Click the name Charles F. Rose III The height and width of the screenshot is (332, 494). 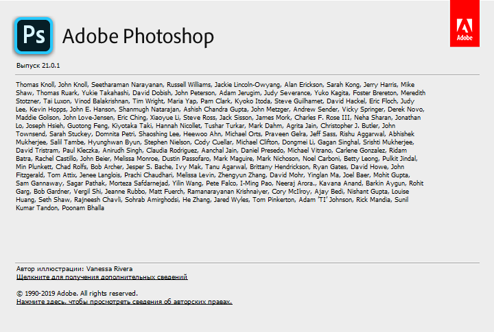322,117
